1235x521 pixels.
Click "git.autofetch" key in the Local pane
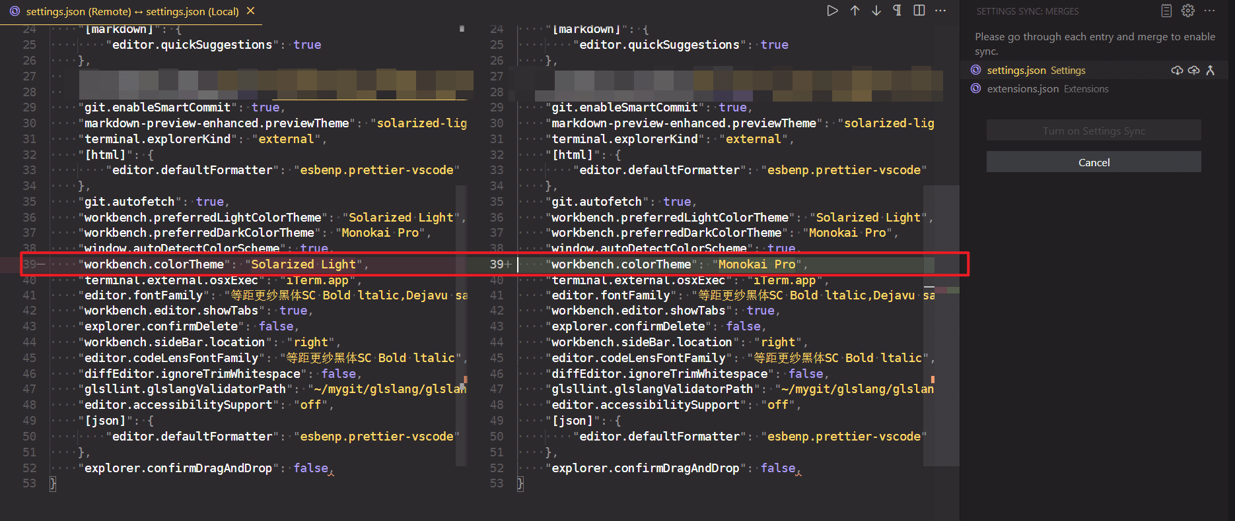pyautogui.click(x=597, y=202)
